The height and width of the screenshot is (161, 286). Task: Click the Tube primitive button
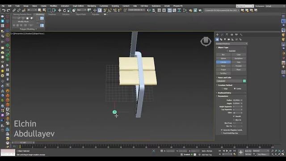click(x=239, y=62)
